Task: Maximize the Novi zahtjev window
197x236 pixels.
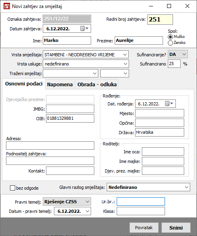Action: point(169,6)
